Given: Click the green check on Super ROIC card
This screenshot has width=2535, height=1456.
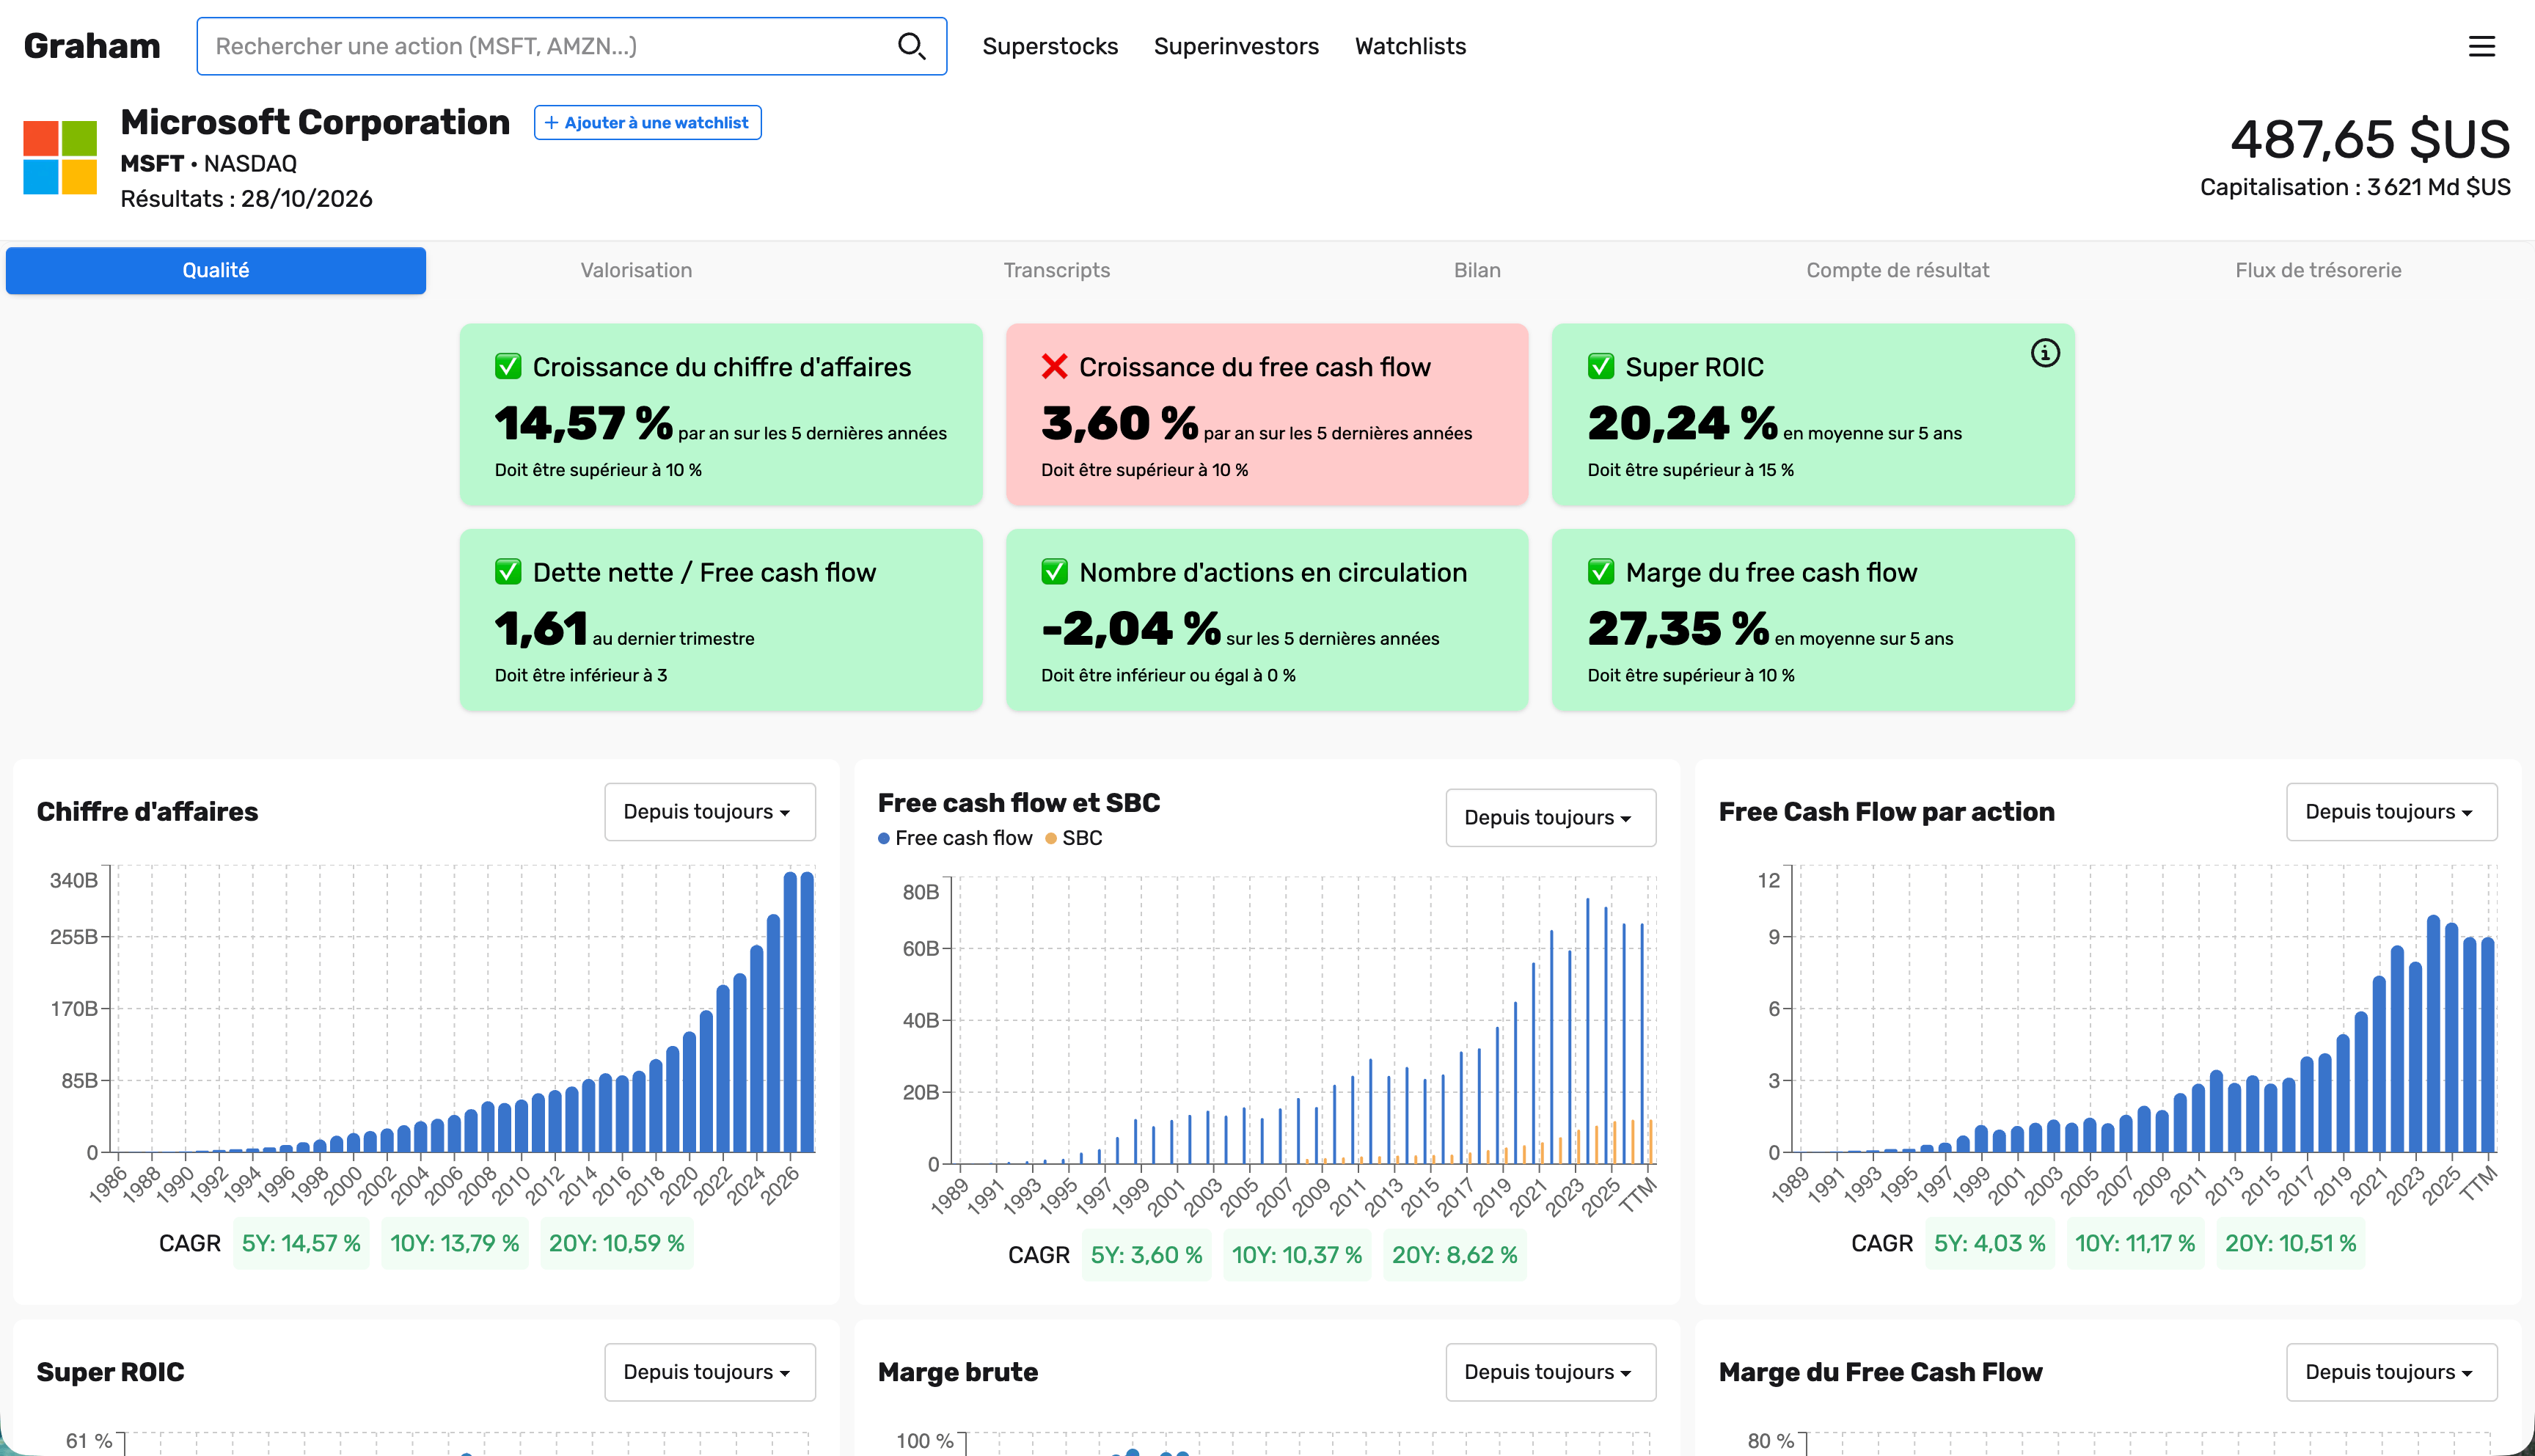Looking at the screenshot, I should (1601, 367).
